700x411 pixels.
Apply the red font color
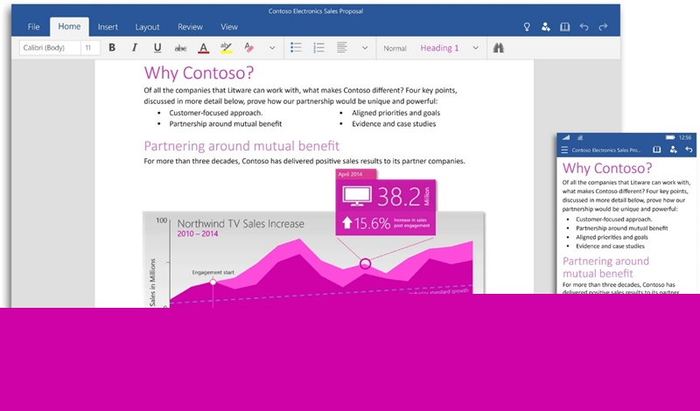[204, 48]
